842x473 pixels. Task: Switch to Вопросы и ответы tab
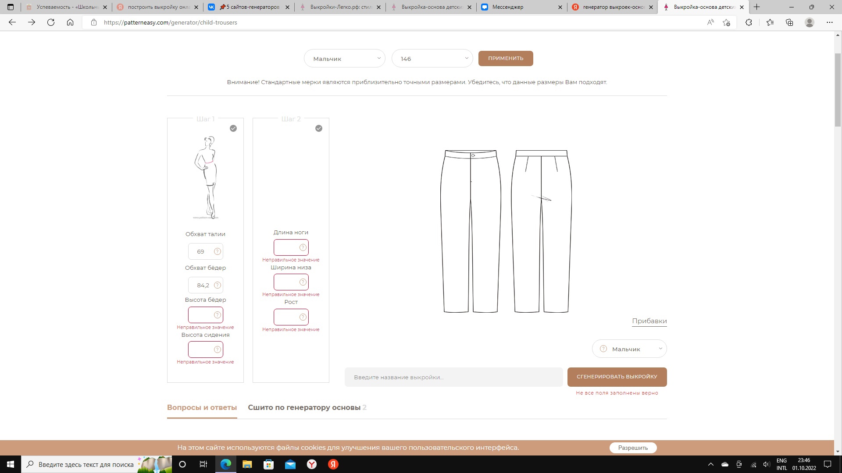pos(202,407)
